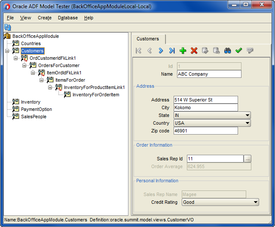275x227 pixels.
Task: Insert a new row with green plus
Action: pos(183,51)
